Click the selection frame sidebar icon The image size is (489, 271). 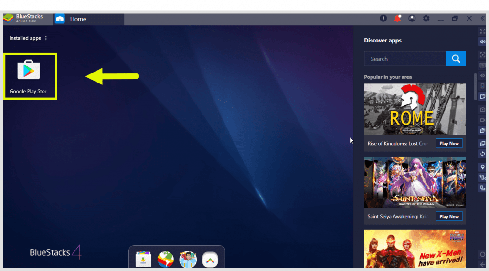point(482,55)
